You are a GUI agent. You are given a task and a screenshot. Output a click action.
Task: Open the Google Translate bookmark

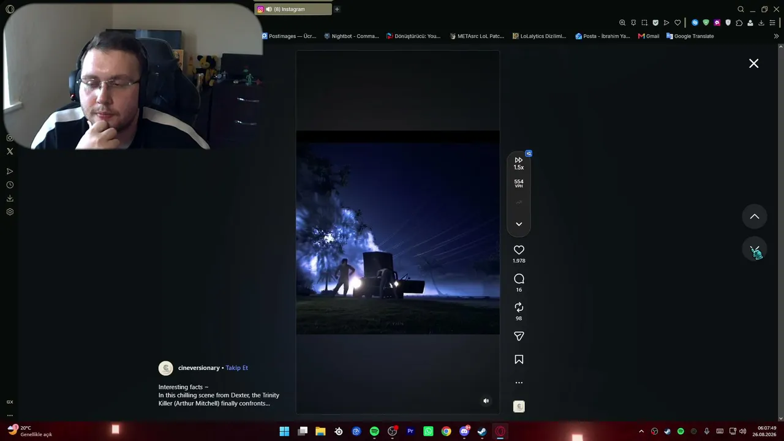coord(690,36)
